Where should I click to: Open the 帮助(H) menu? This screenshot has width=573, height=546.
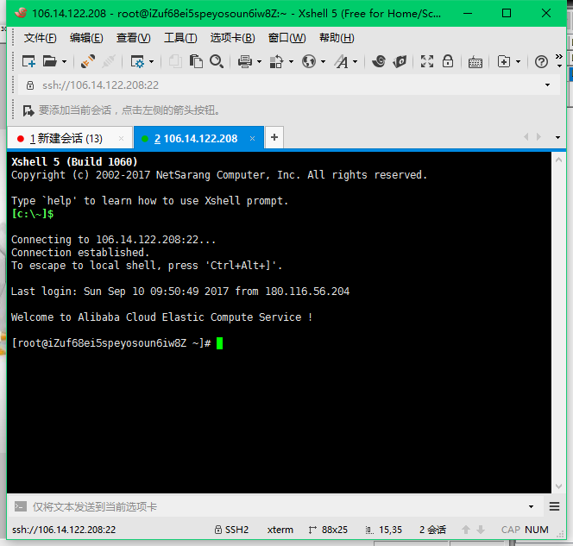337,38
